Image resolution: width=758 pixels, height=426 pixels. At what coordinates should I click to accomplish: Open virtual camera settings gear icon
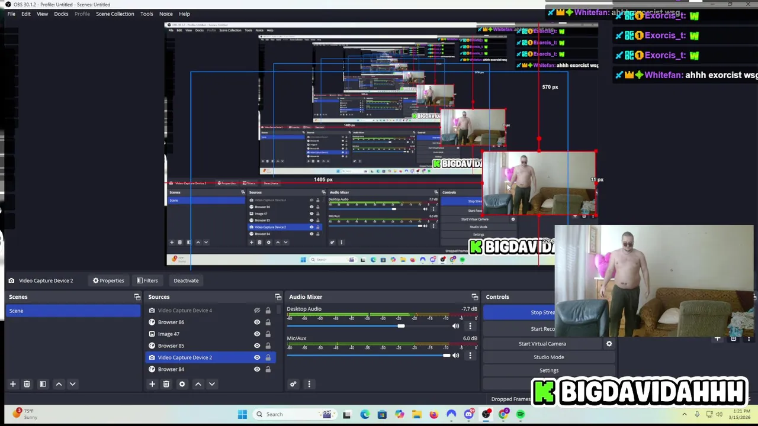(x=609, y=344)
